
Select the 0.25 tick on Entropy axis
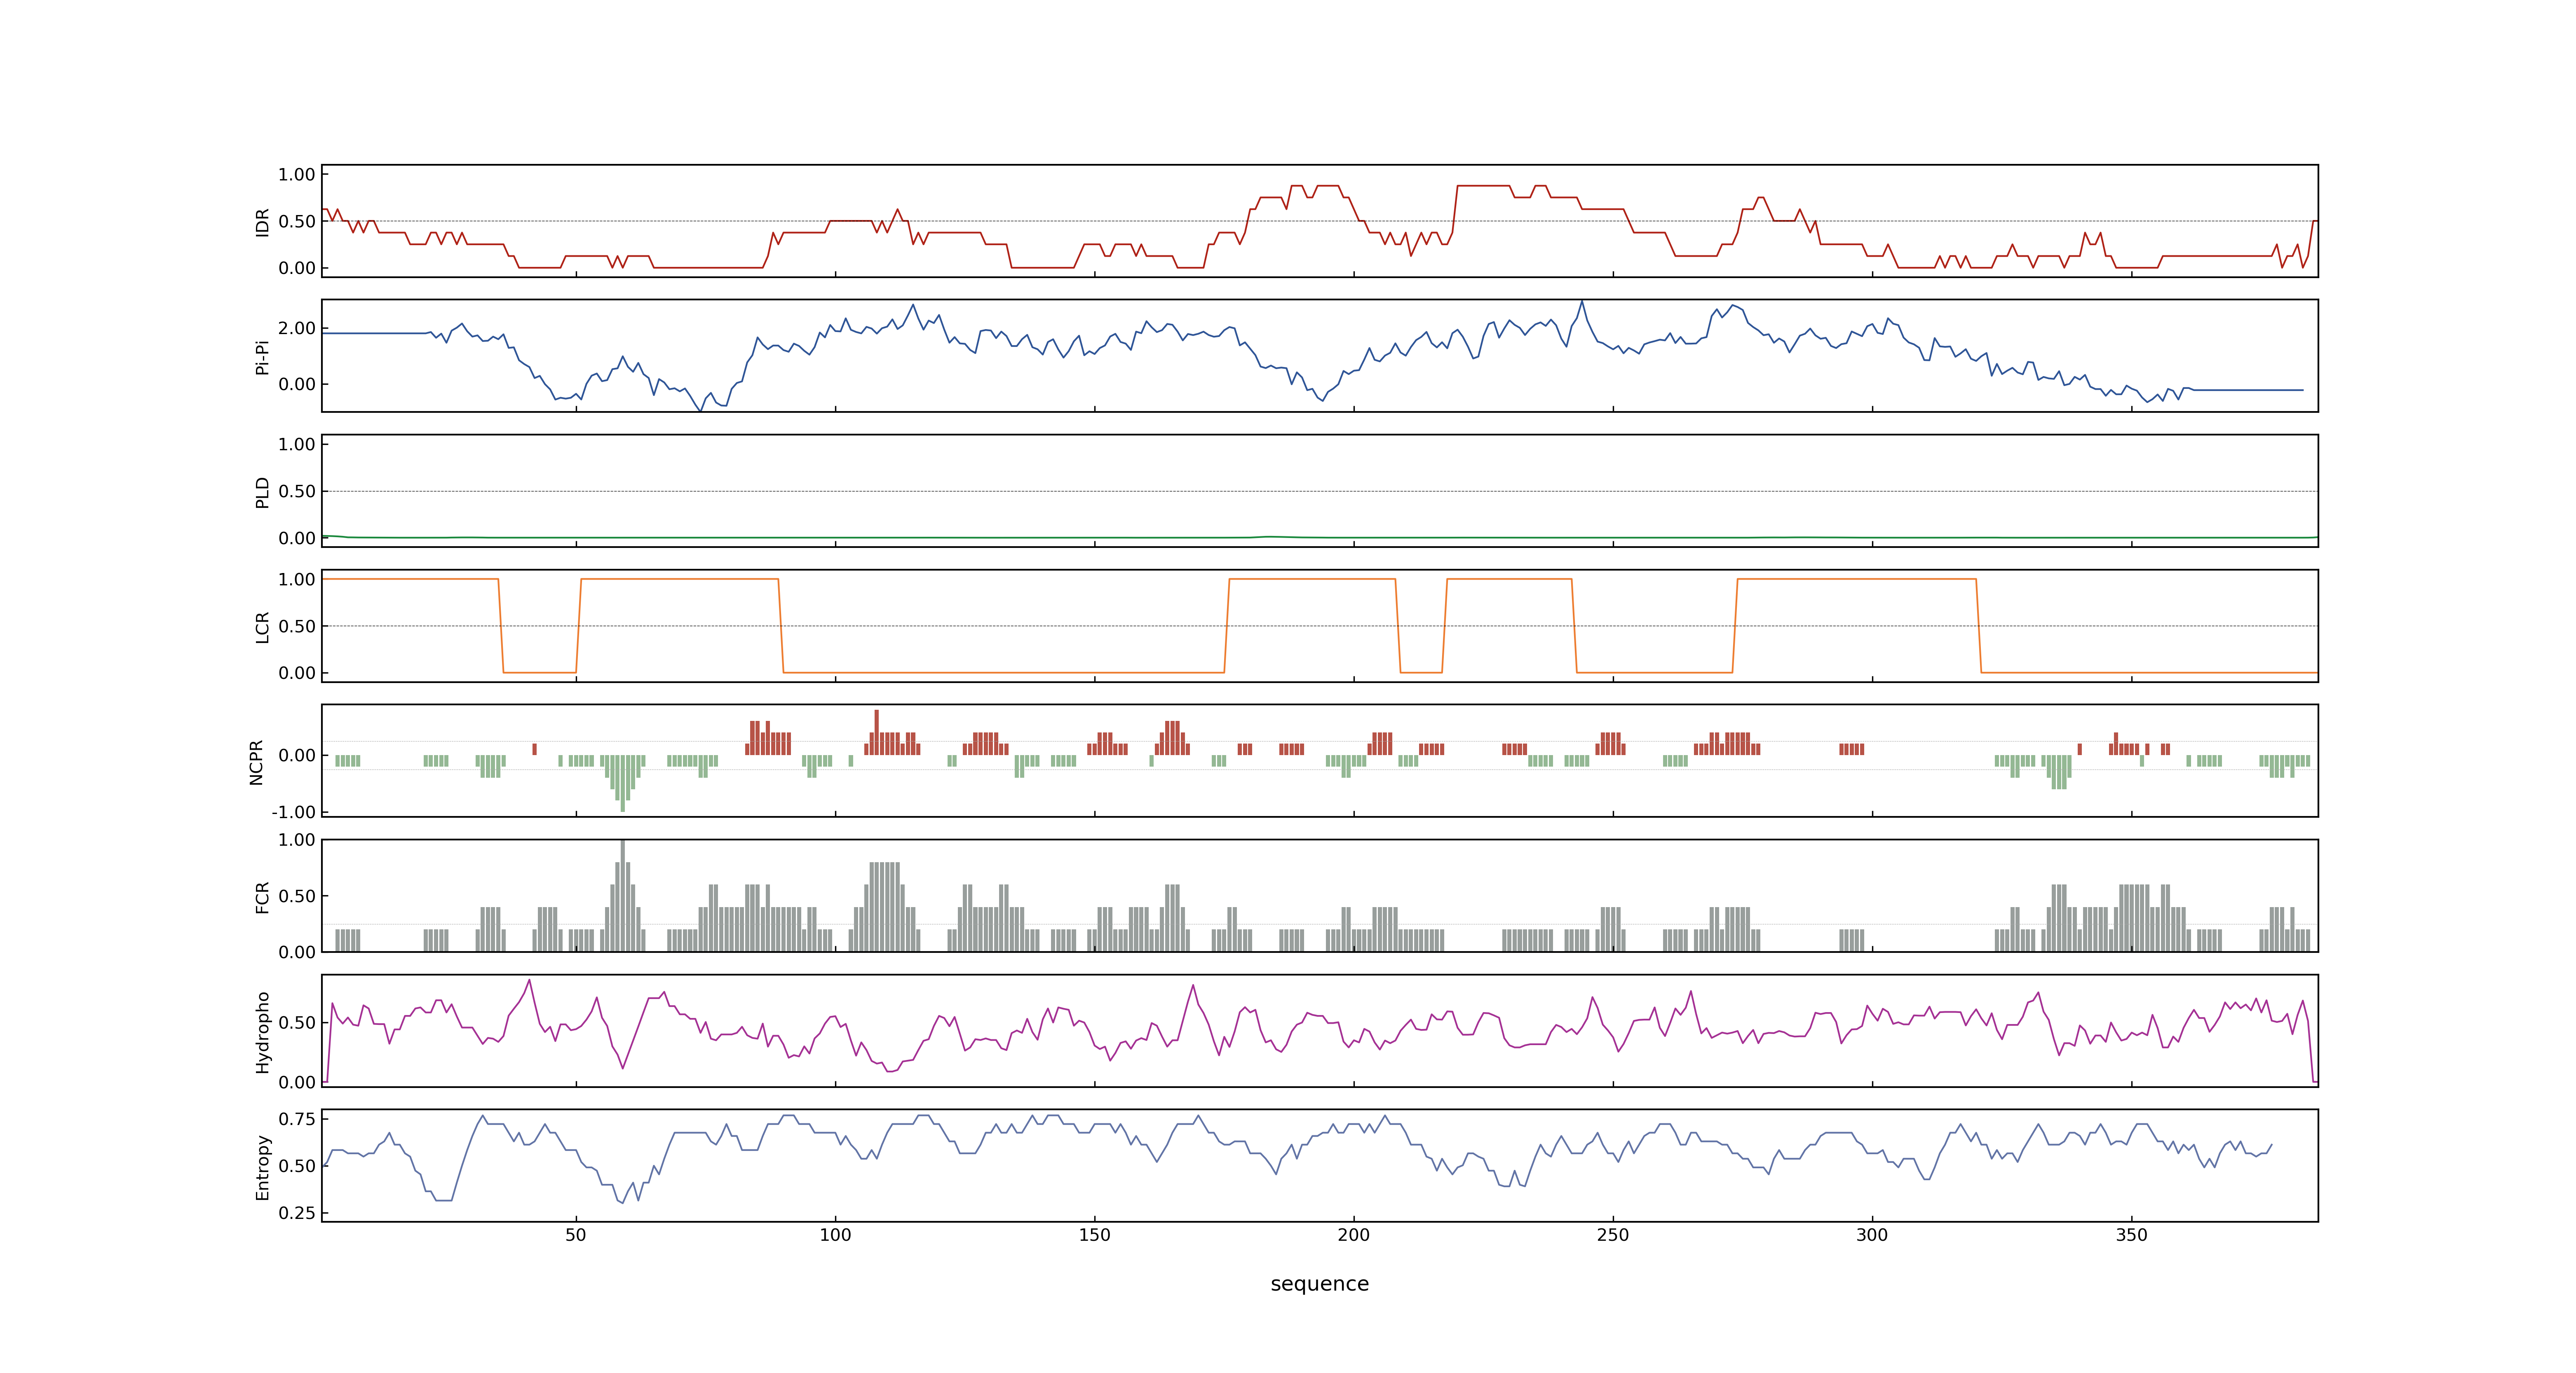point(297,1213)
